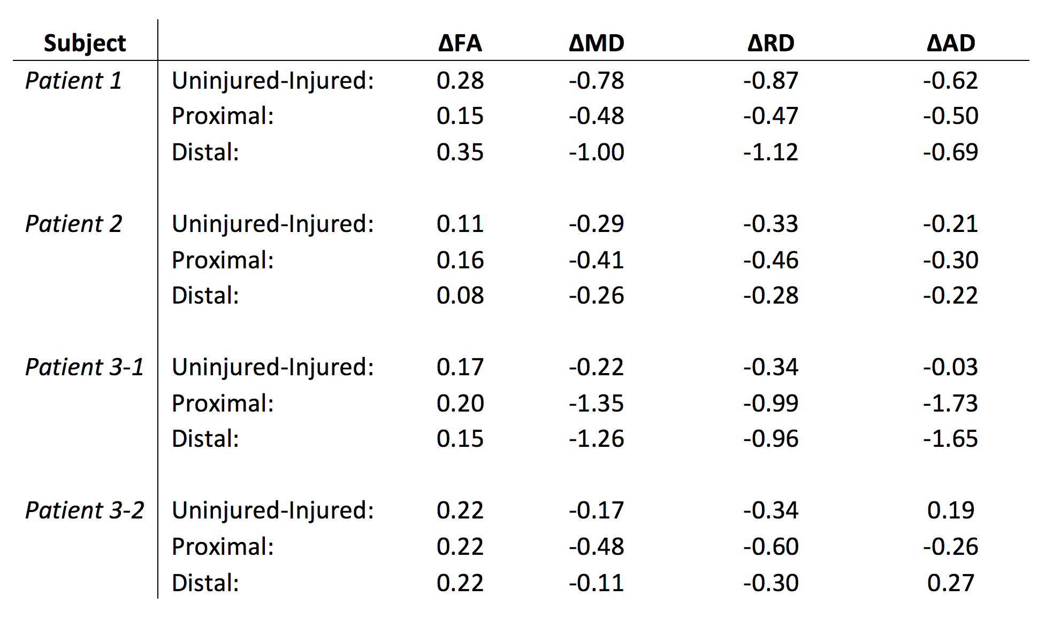Select the ΔRD column header
The height and width of the screenshot is (635, 1053).
pyautogui.click(x=770, y=43)
